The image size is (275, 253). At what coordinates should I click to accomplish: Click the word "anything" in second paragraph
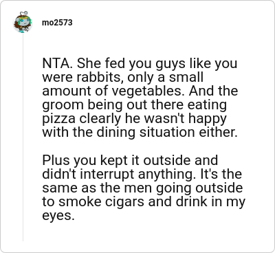point(167,175)
